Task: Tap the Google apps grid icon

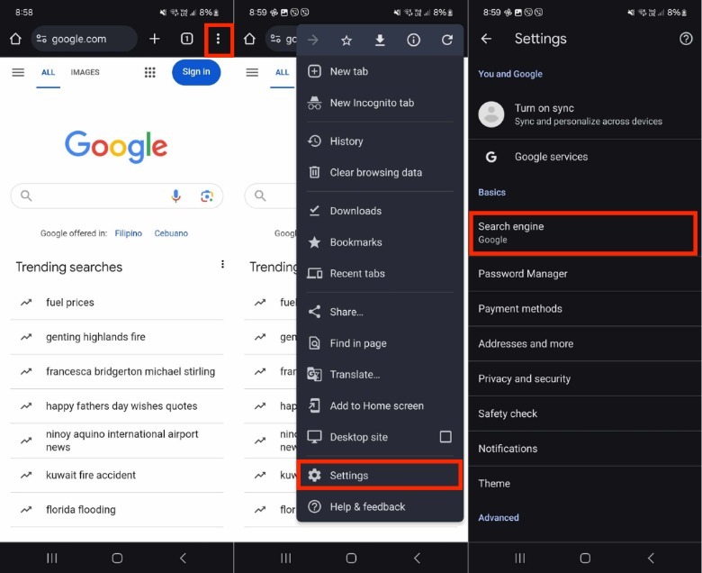Action: [x=150, y=72]
